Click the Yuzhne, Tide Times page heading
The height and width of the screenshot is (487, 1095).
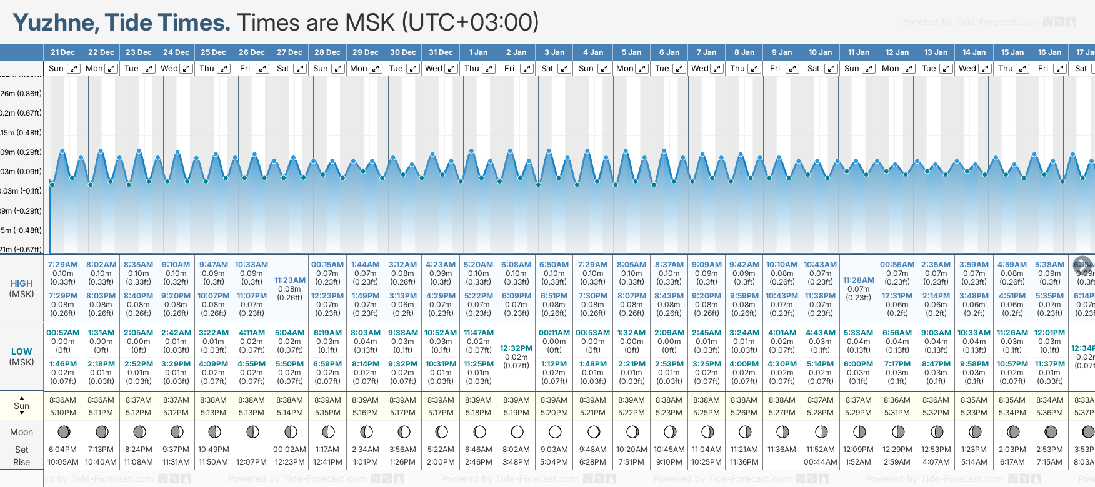[x=121, y=22]
